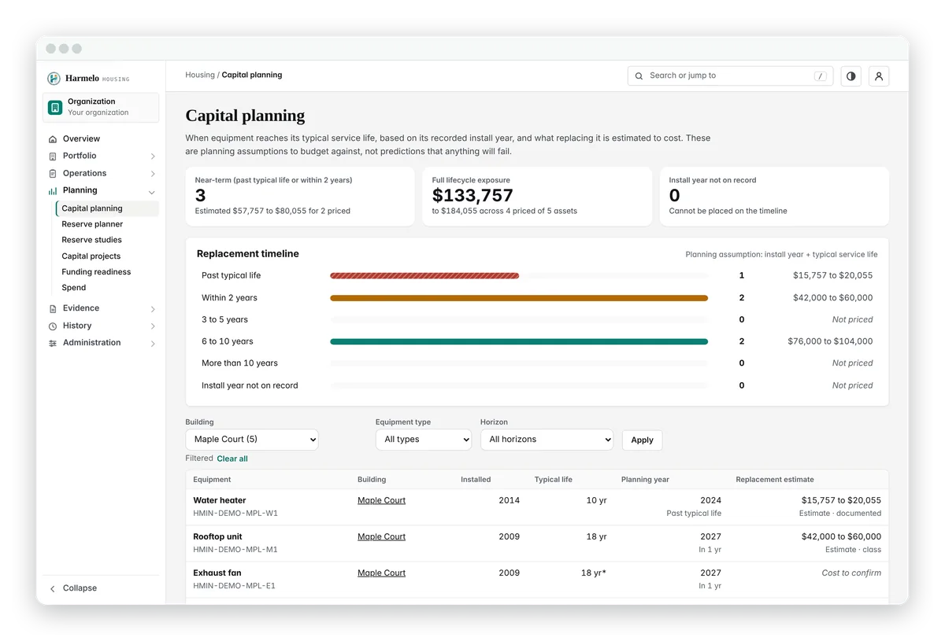Click the Planning bar chart icon
Viewport: 945px width, 641px height.
click(x=53, y=191)
